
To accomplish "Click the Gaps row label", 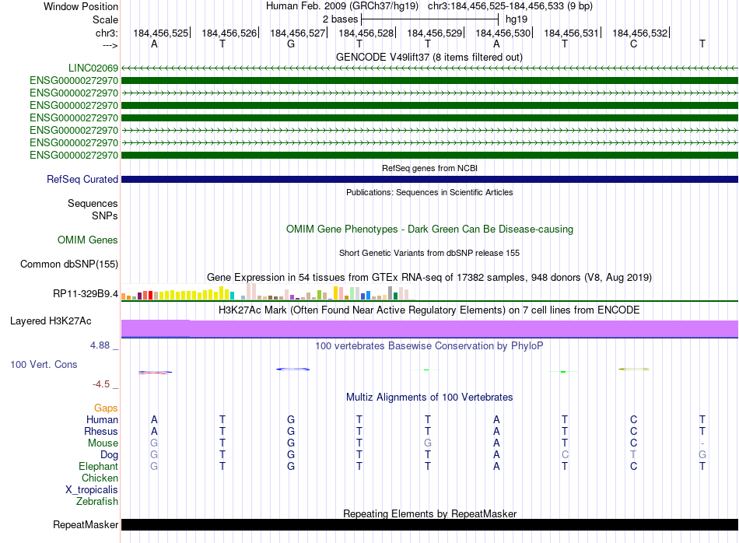I will point(106,408).
